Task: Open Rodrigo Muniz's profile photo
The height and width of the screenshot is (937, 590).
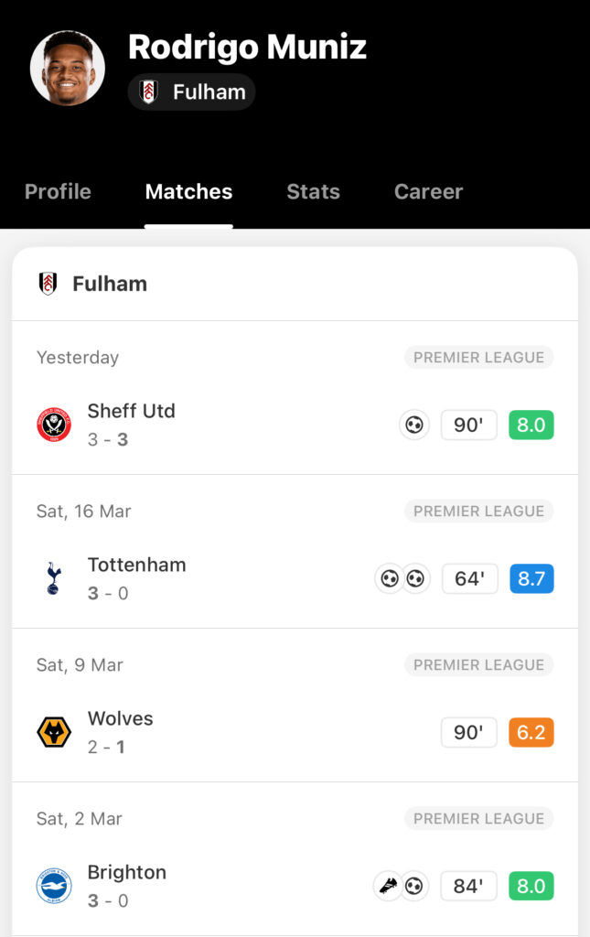Action: click(68, 68)
